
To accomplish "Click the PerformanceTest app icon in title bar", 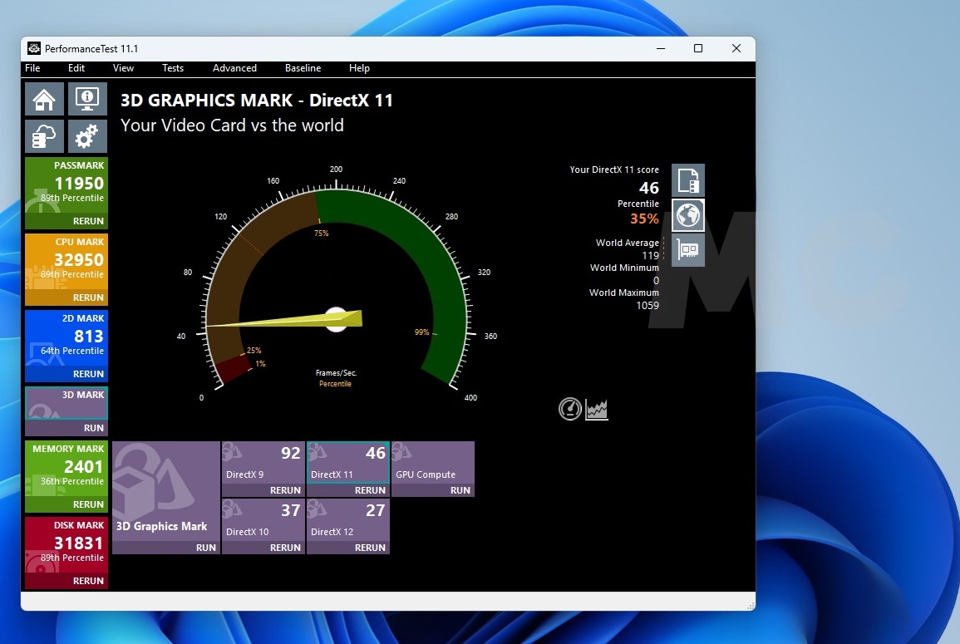I will click(34, 48).
